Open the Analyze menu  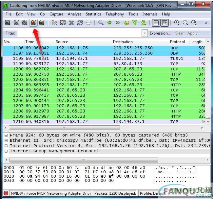tap(74, 14)
